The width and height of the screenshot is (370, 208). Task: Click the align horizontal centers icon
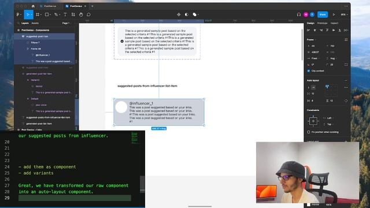pyautogui.click(x=314, y=30)
